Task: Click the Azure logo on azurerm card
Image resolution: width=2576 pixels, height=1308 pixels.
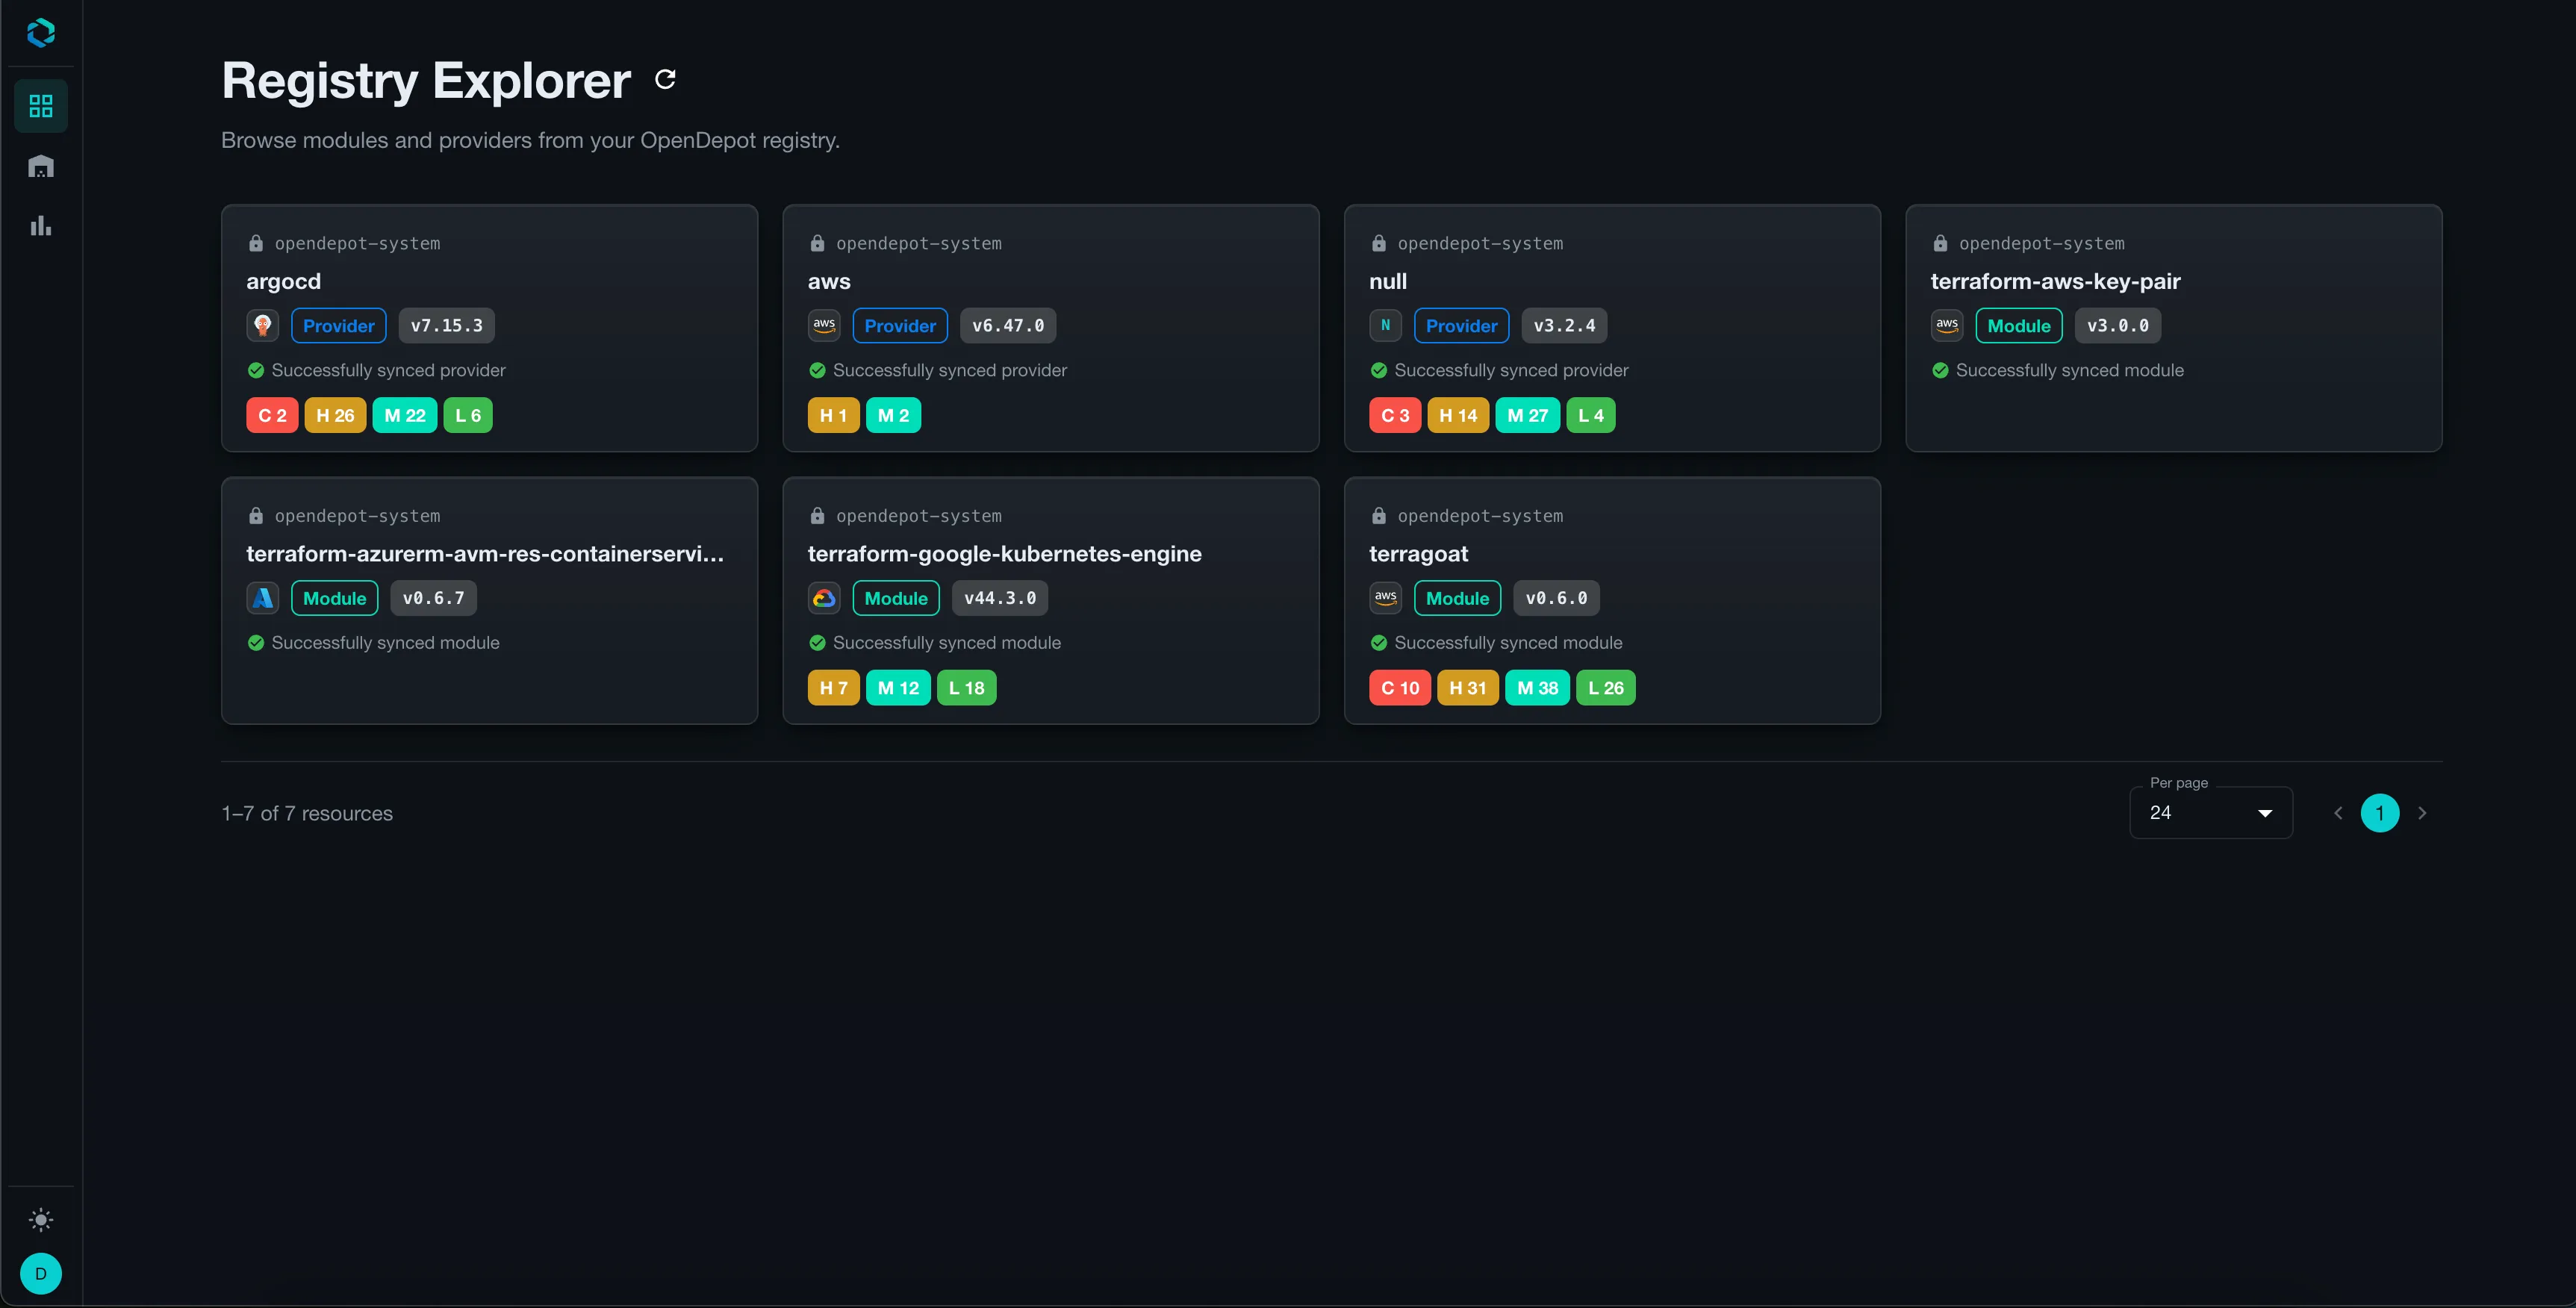Action: (263, 598)
